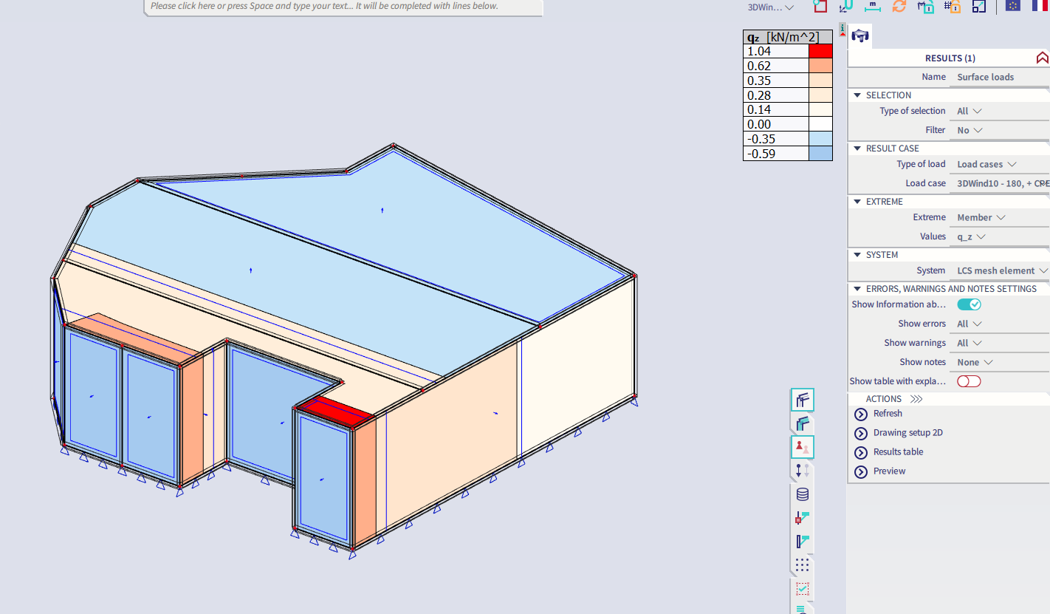Click the red dashed selection checkmark icon
This screenshot has width=1050, height=614.
[x=802, y=589]
